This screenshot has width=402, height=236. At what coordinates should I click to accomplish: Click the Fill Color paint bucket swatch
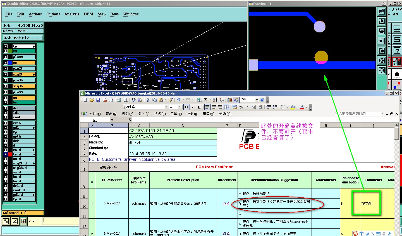(293, 107)
